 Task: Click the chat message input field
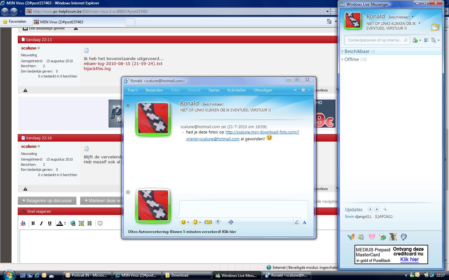point(244,209)
